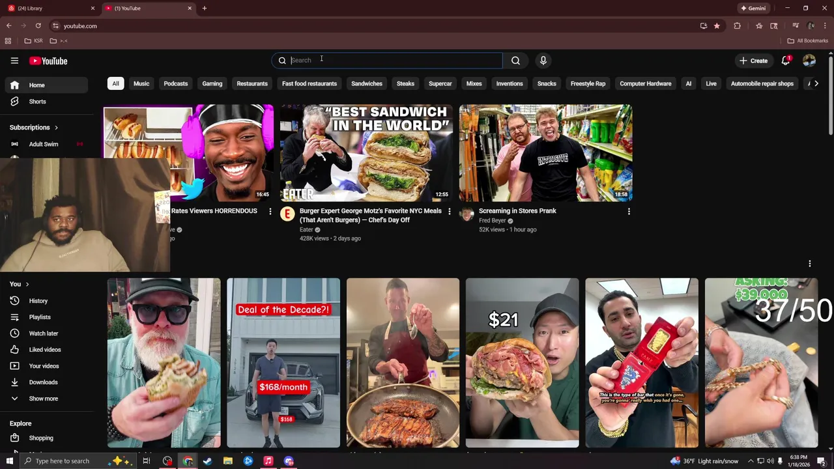834x469 pixels.
Task: Open the Fred Beyer channel avatar
Action: point(467,214)
